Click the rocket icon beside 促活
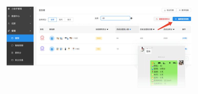198x94 pixels. tap(9, 31)
